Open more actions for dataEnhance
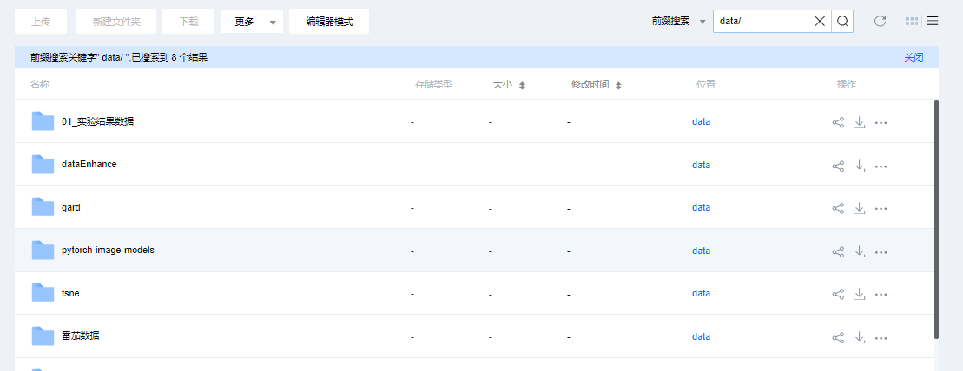Screen dimensions: 963x371 (881, 166)
